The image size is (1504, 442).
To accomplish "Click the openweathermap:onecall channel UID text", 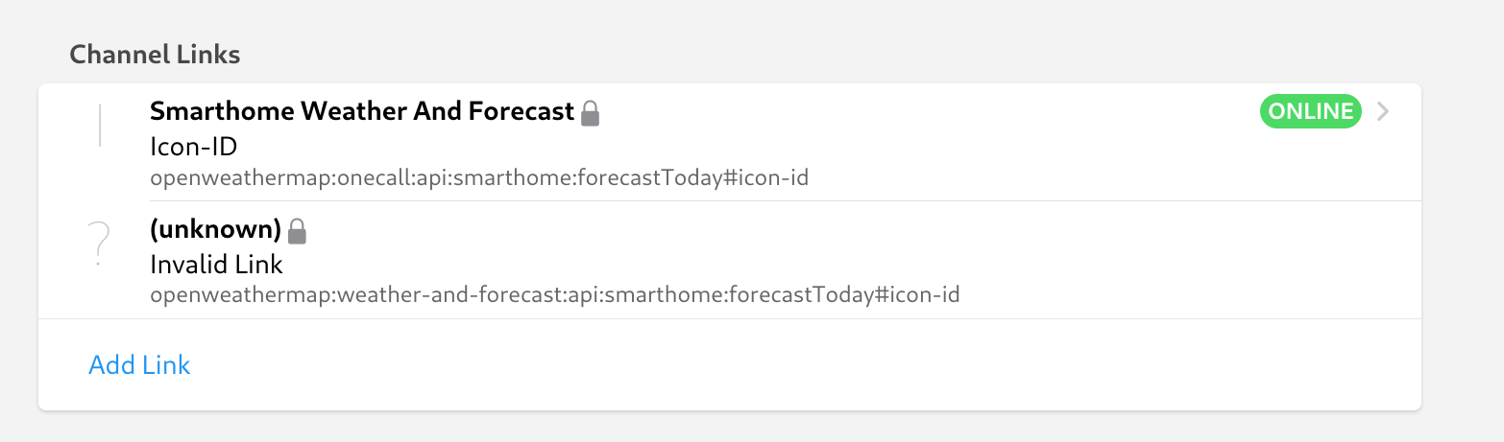I will [x=484, y=178].
